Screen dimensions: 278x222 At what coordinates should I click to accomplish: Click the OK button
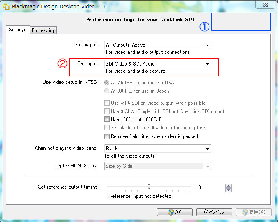coord(175,212)
